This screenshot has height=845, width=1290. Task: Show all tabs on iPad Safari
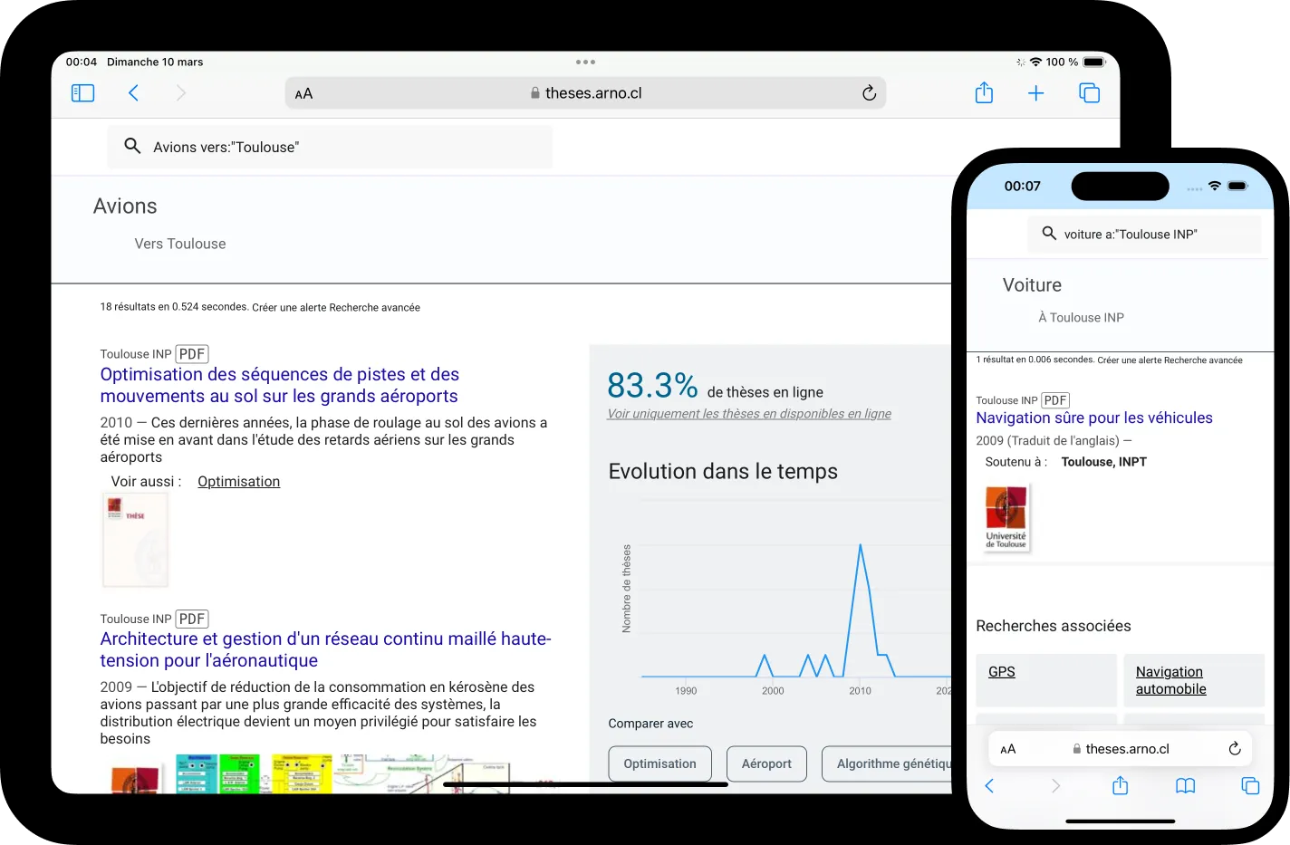coord(1089,93)
